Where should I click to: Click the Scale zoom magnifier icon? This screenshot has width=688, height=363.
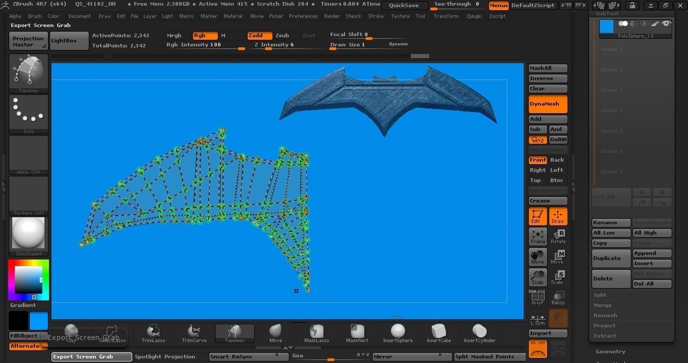(x=538, y=277)
